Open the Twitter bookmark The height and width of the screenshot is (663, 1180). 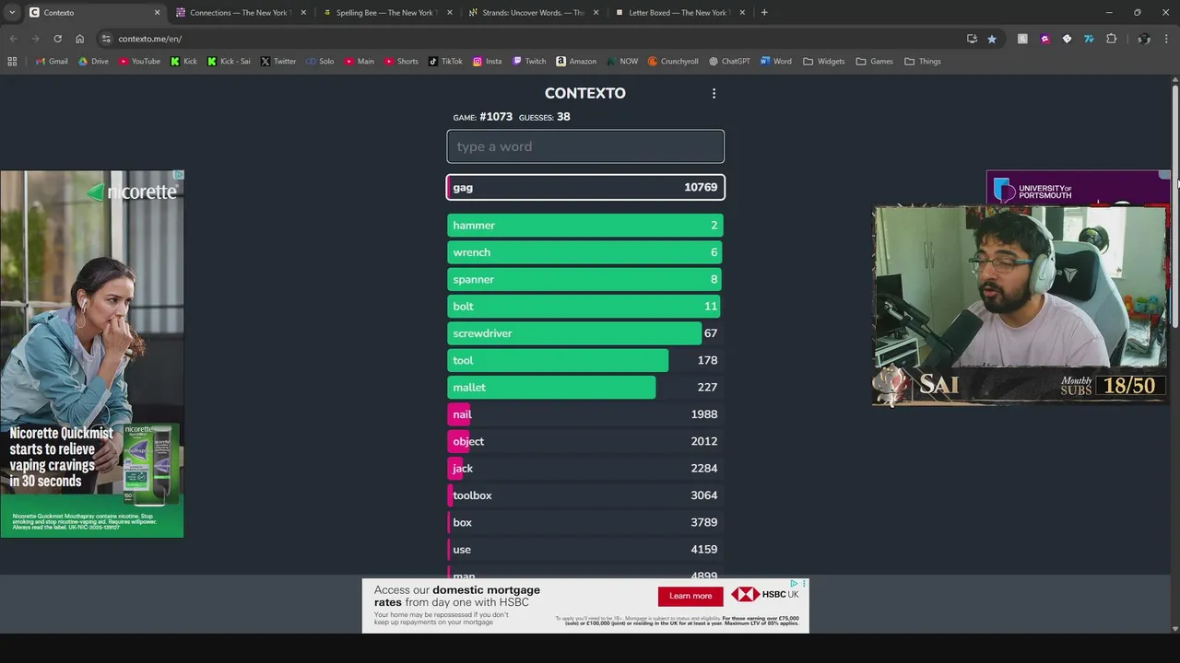pos(278,62)
